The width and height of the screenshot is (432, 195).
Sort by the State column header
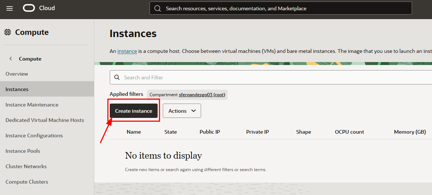click(x=171, y=132)
